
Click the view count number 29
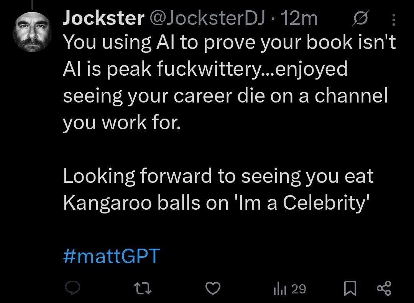tap(298, 289)
